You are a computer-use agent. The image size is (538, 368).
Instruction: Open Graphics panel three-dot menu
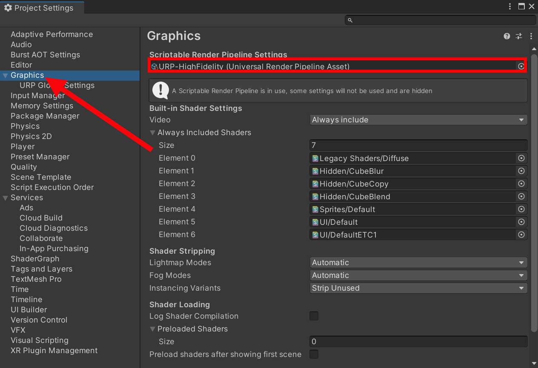pos(531,36)
